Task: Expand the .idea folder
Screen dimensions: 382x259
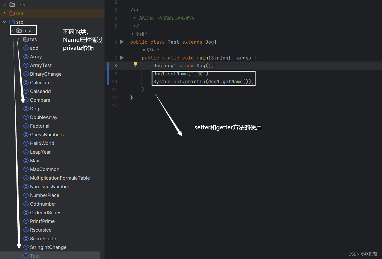Action: 5,5
